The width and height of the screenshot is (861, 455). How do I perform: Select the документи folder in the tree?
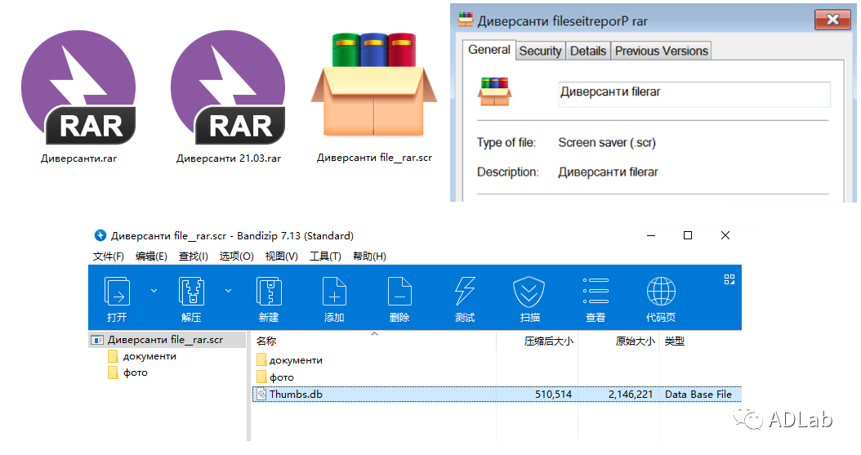point(149,356)
